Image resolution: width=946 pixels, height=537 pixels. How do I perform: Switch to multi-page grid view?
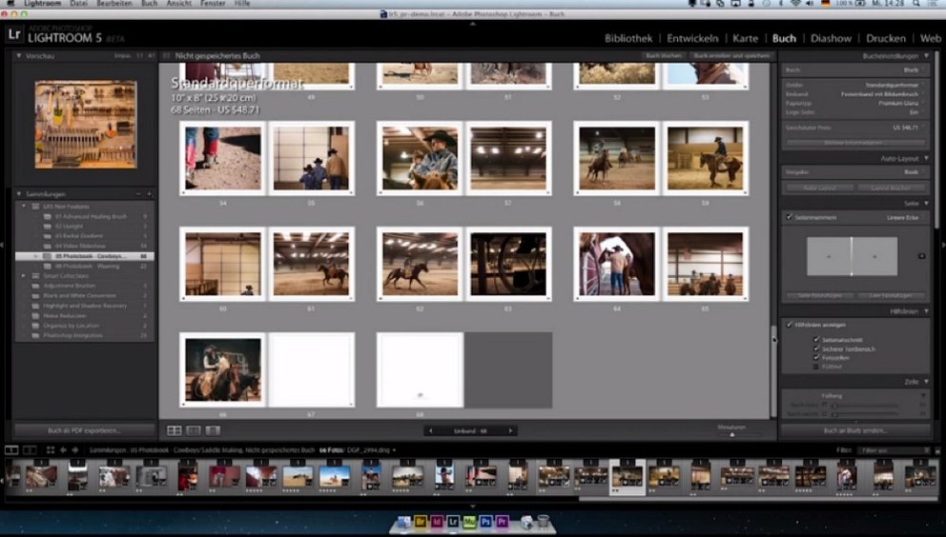click(175, 430)
